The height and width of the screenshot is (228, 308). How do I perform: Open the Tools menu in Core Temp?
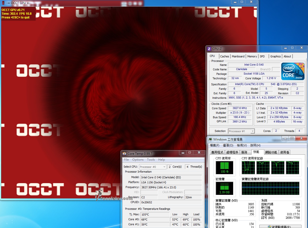click(x=151, y=160)
